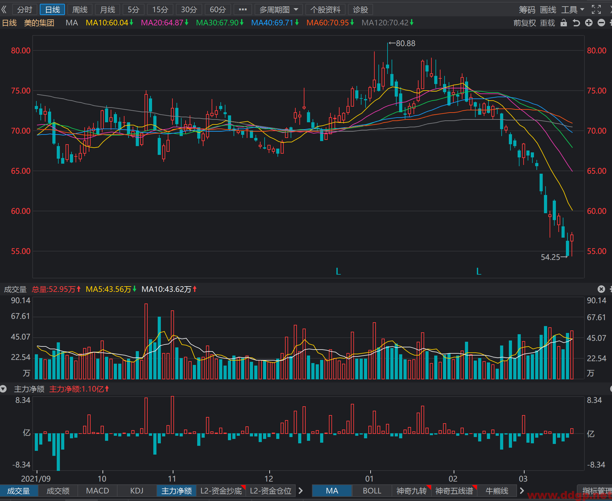This screenshot has height=501, width=612.
Task: Zoom in with the plus circle icon
Action: point(589,23)
